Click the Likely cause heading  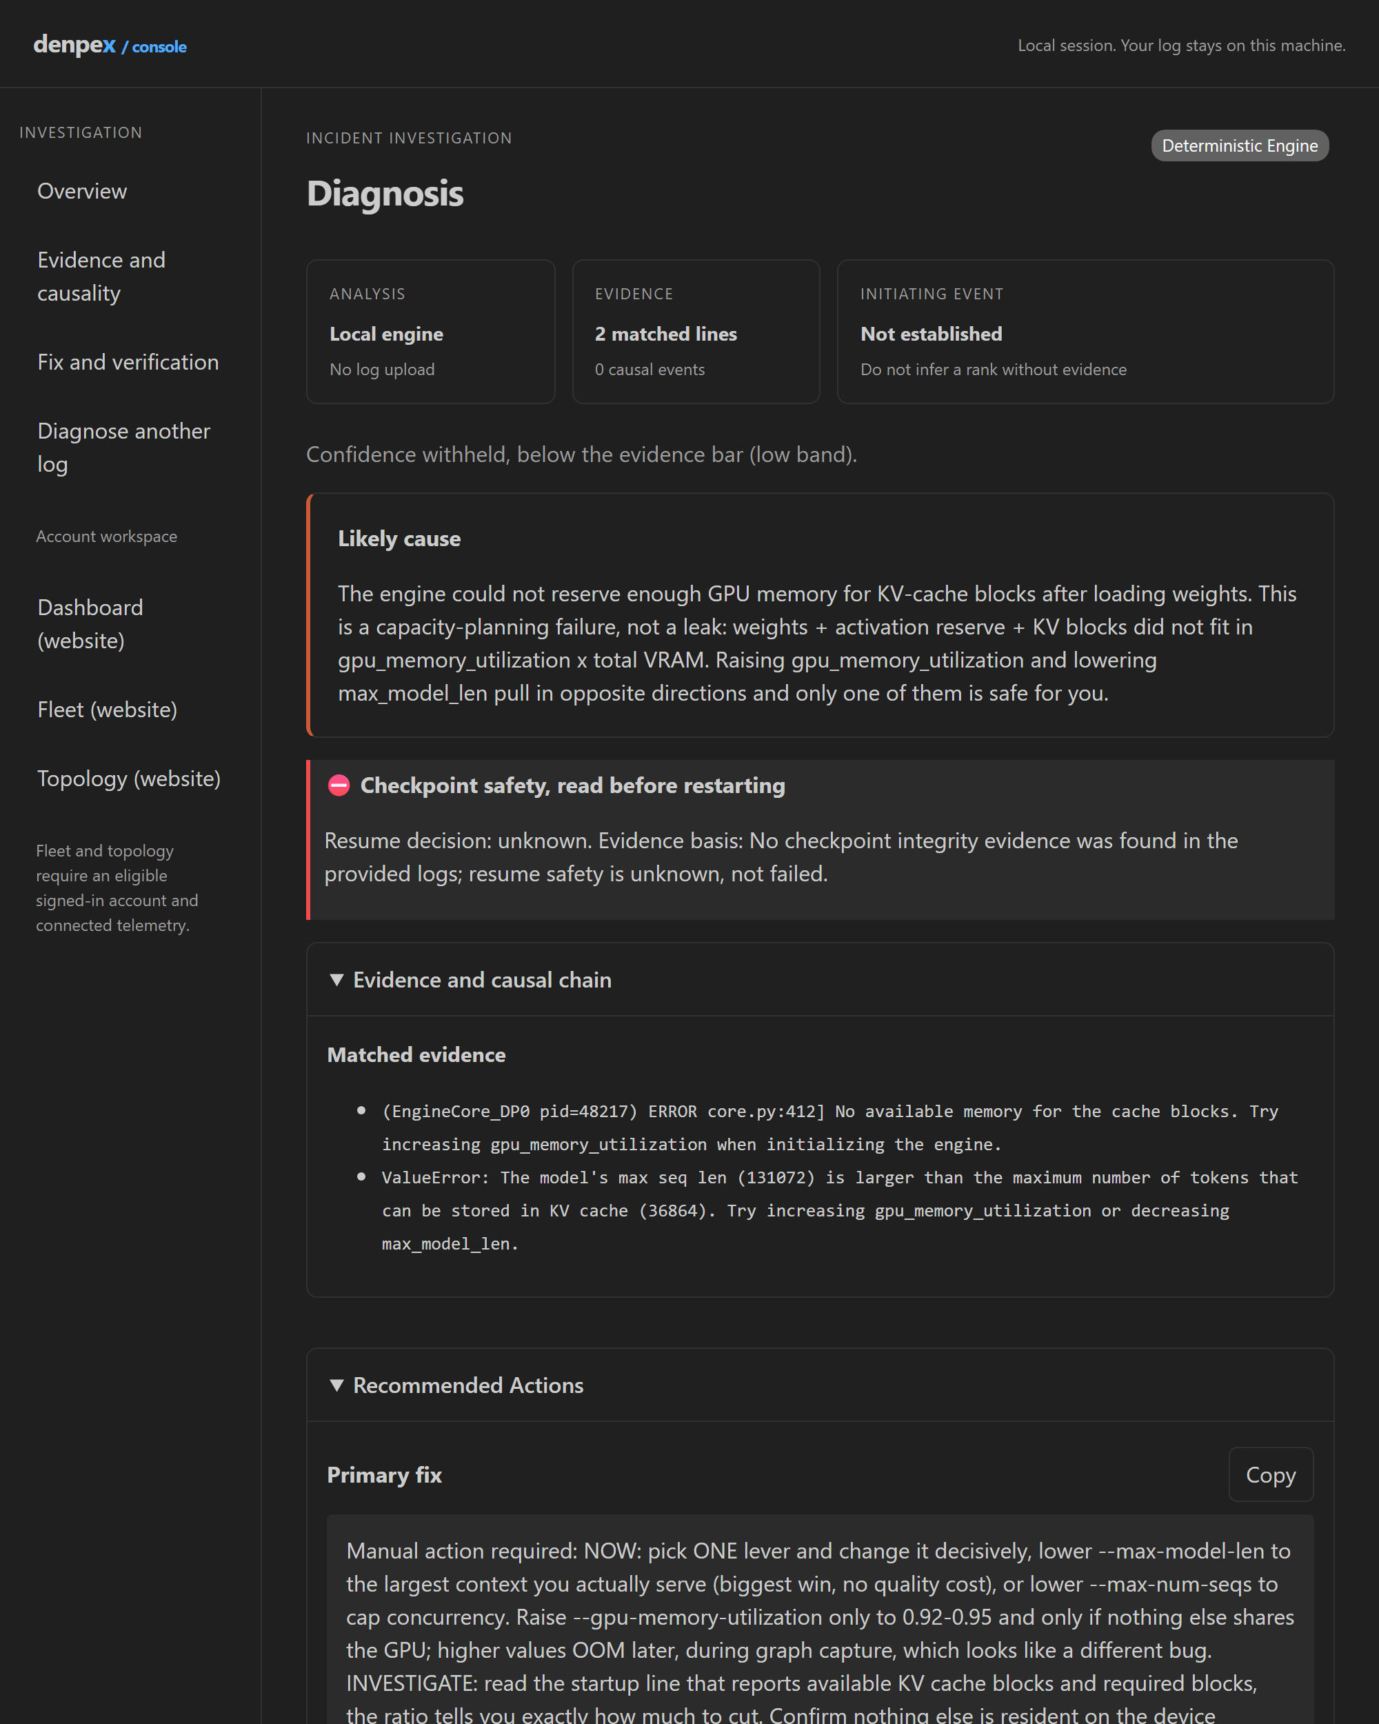point(399,539)
